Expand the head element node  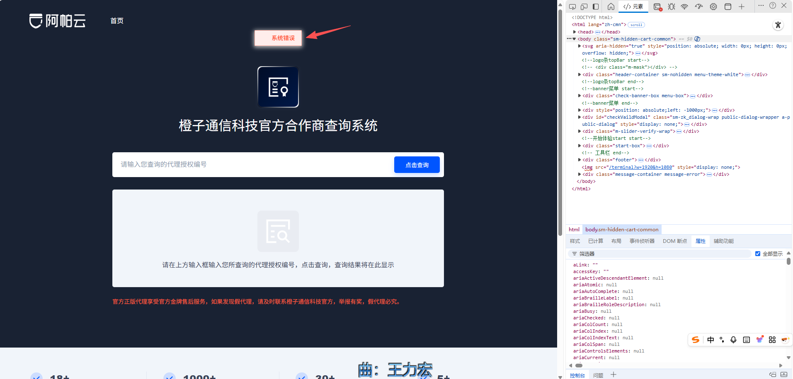click(x=575, y=32)
